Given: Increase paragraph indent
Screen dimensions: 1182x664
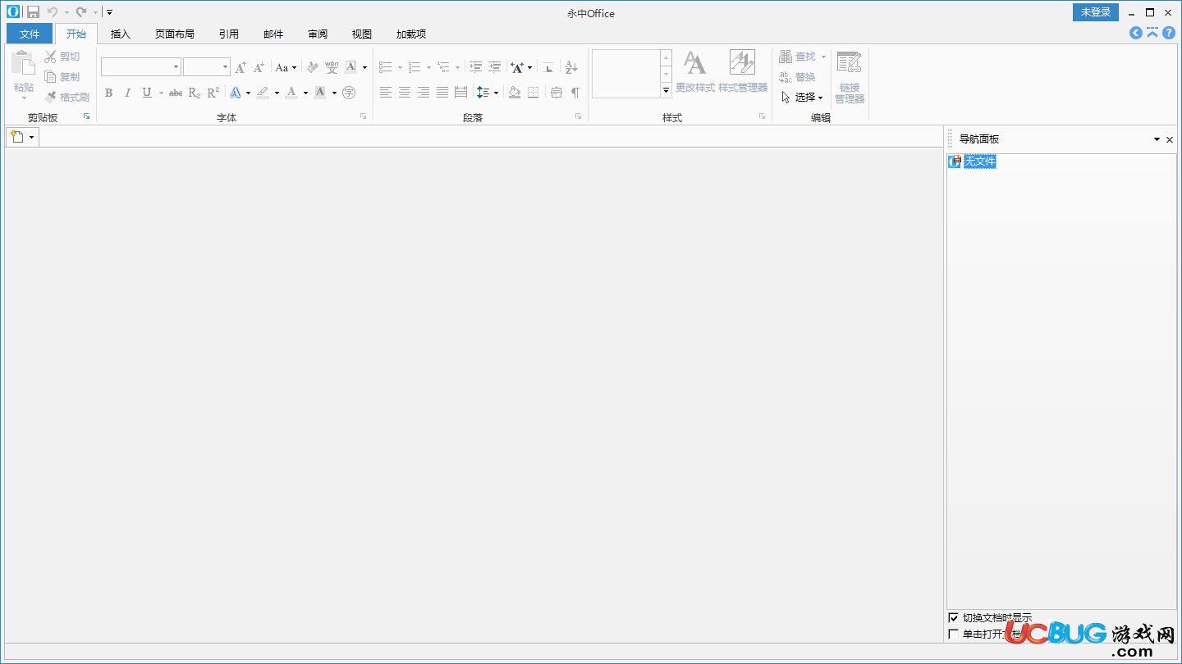Looking at the screenshot, I should (494, 67).
